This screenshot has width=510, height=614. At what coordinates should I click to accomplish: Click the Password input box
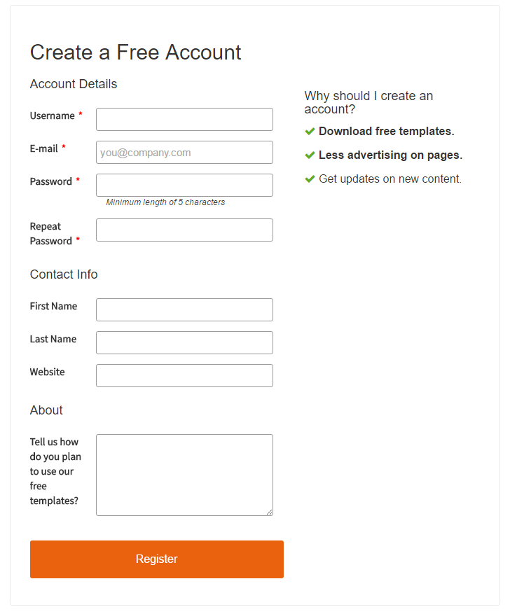[x=184, y=185]
